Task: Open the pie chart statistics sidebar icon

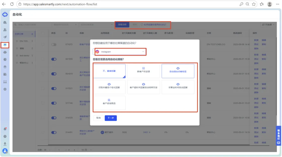Action: point(5,59)
